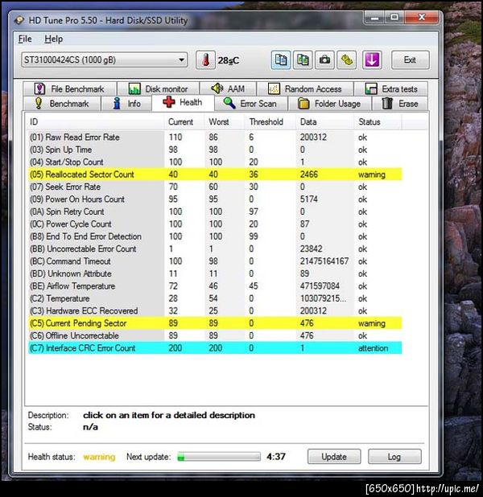
Task: Click the temperature thermometer icon
Action: click(x=205, y=60)
